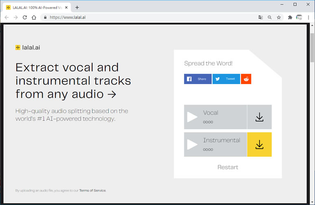Minimize the browser window
The image size is (315, 205).
pyautogui.click(x=282, y=4)
